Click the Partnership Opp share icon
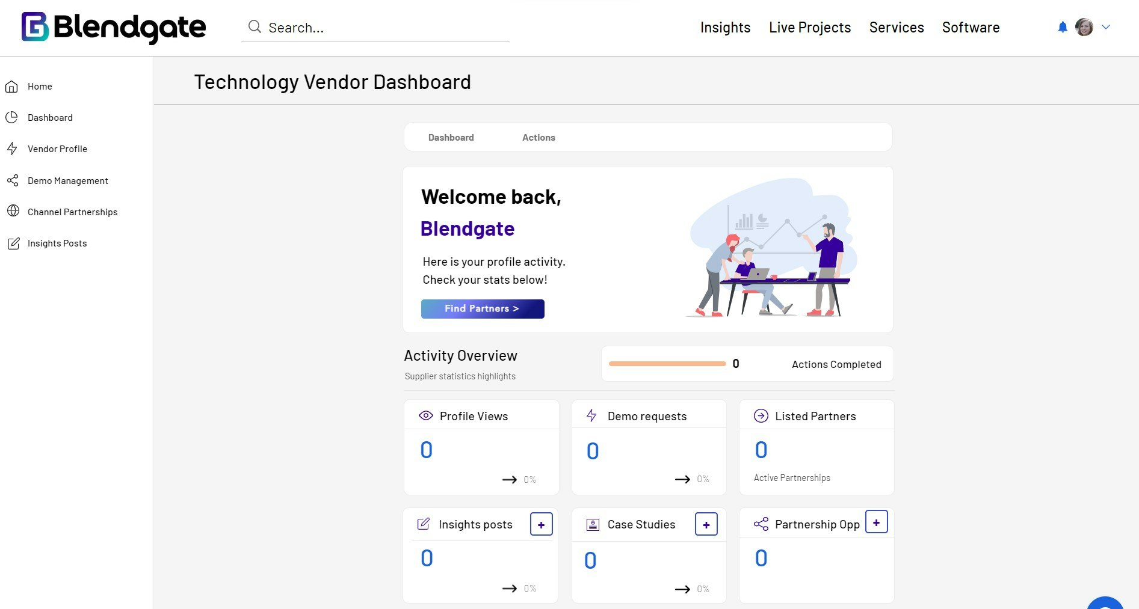The image size is (1139, 609). point(761,524)
